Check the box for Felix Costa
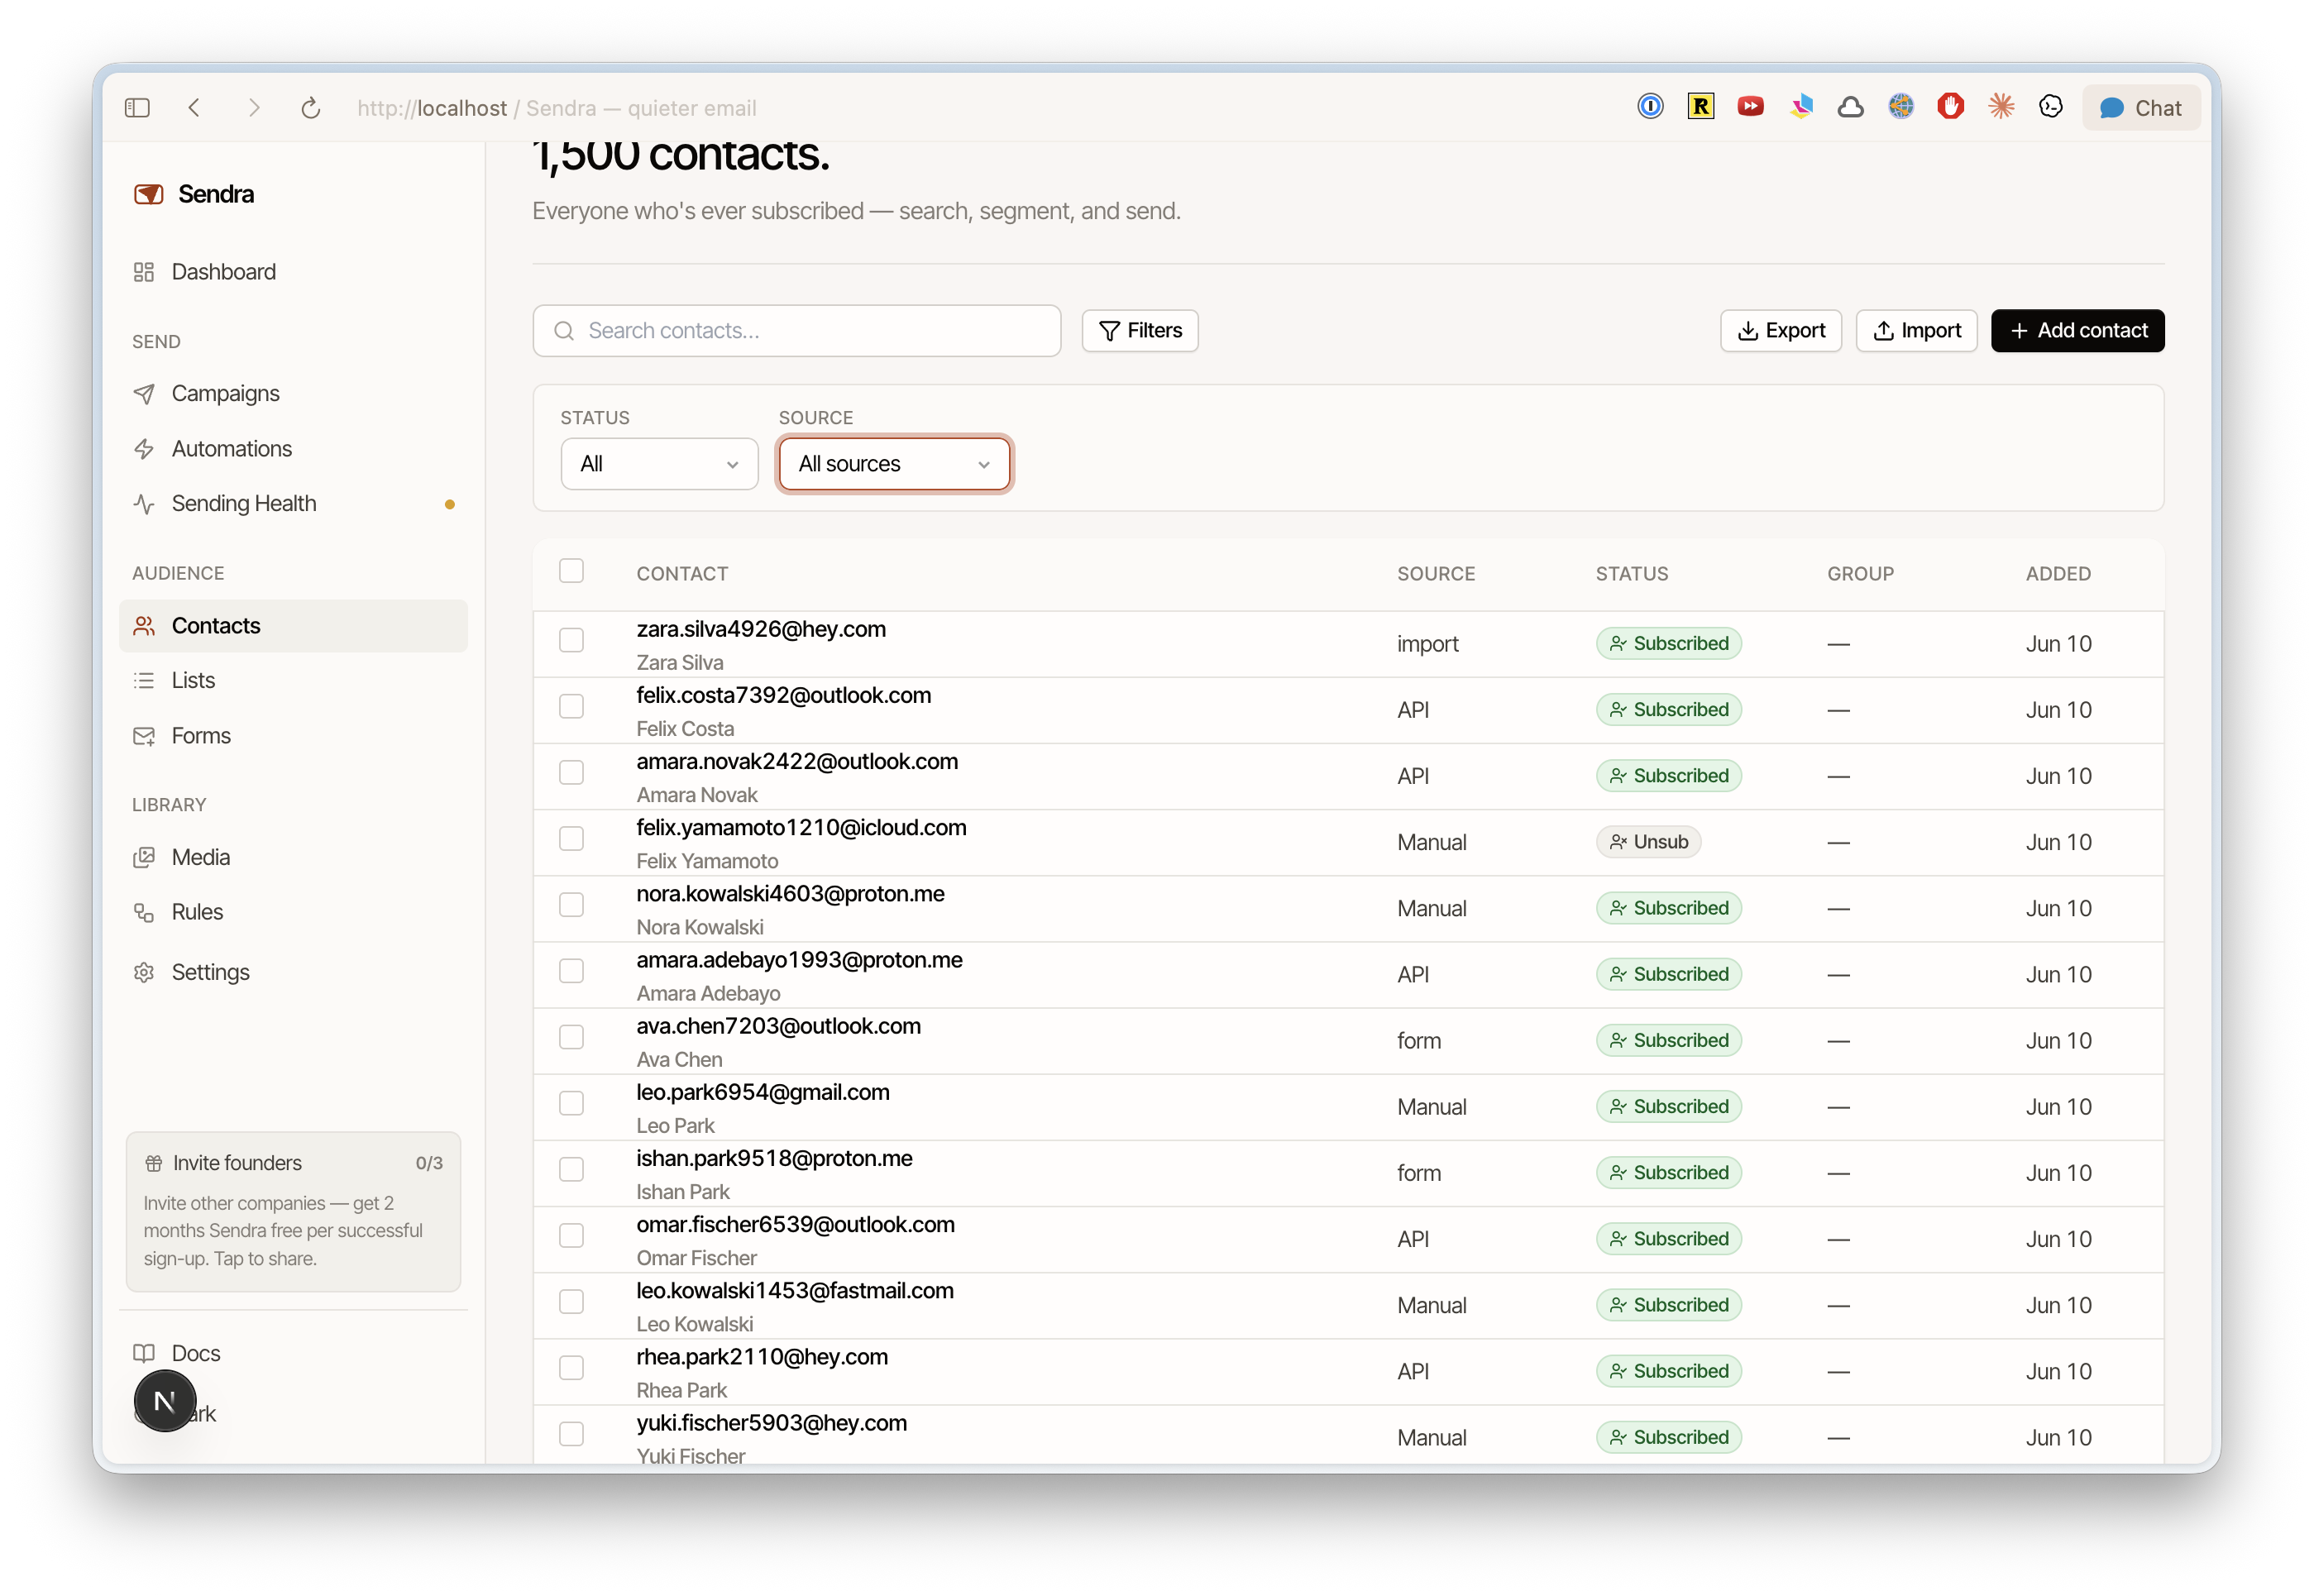2314x1596 pixels. (x=571, y=706)
